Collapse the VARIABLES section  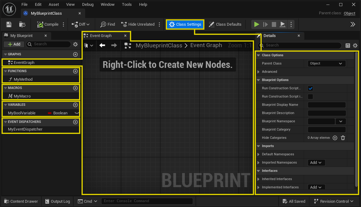pyautogui.click(x=5, y=105)
